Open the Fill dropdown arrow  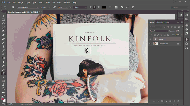[182, 35]
